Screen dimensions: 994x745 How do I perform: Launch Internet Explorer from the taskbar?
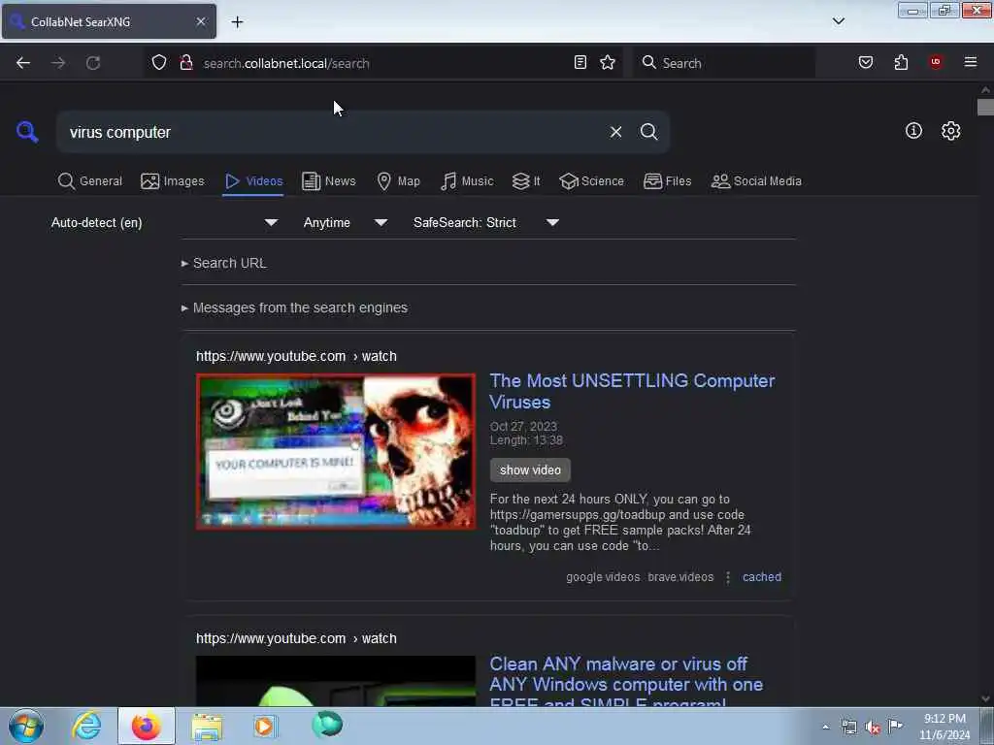[x=86, y=726]
